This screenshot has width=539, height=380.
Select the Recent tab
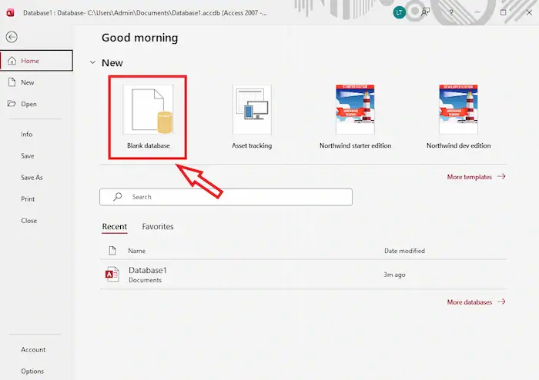pyautogui.click(x=114, y=227)
